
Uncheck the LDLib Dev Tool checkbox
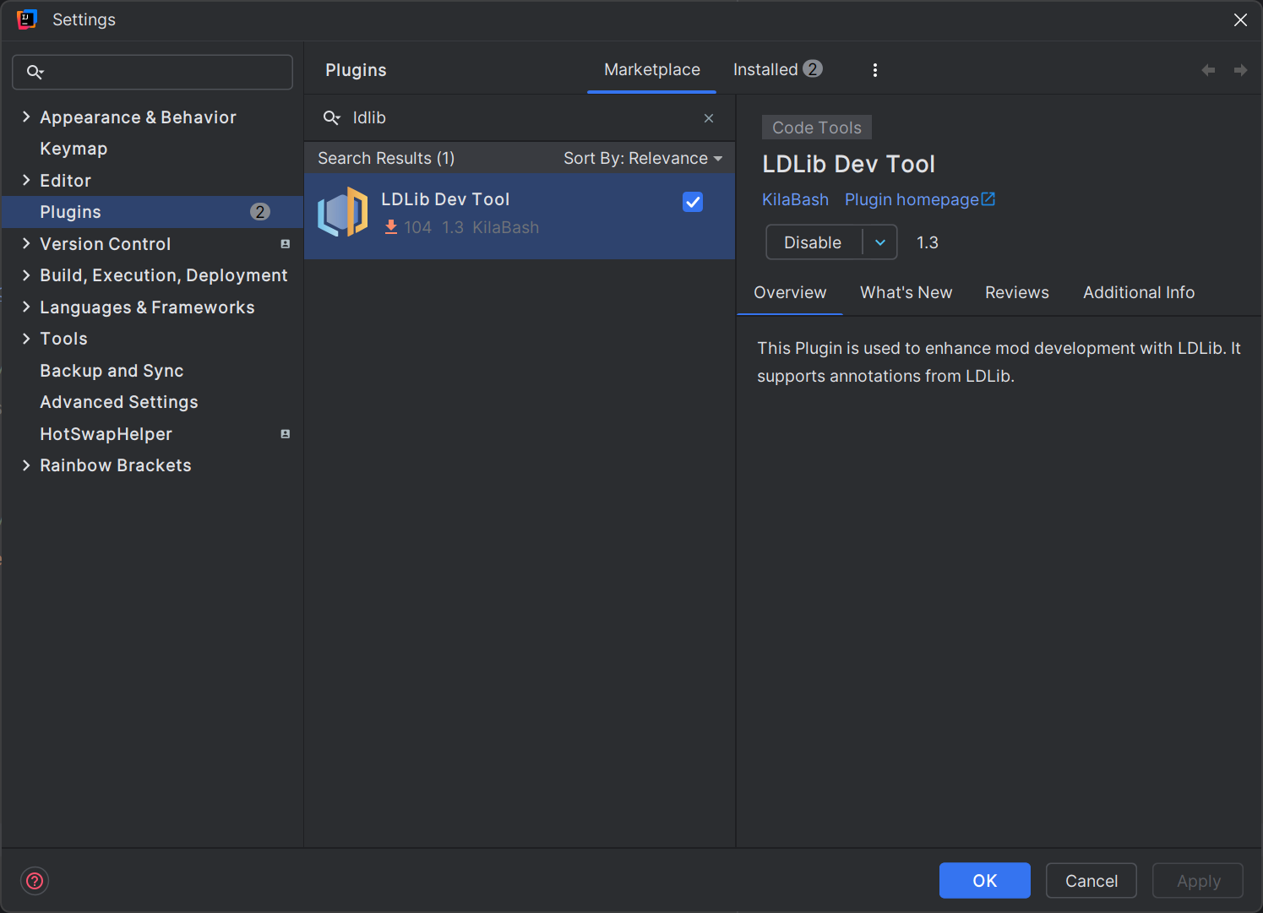tap(692, 202)
